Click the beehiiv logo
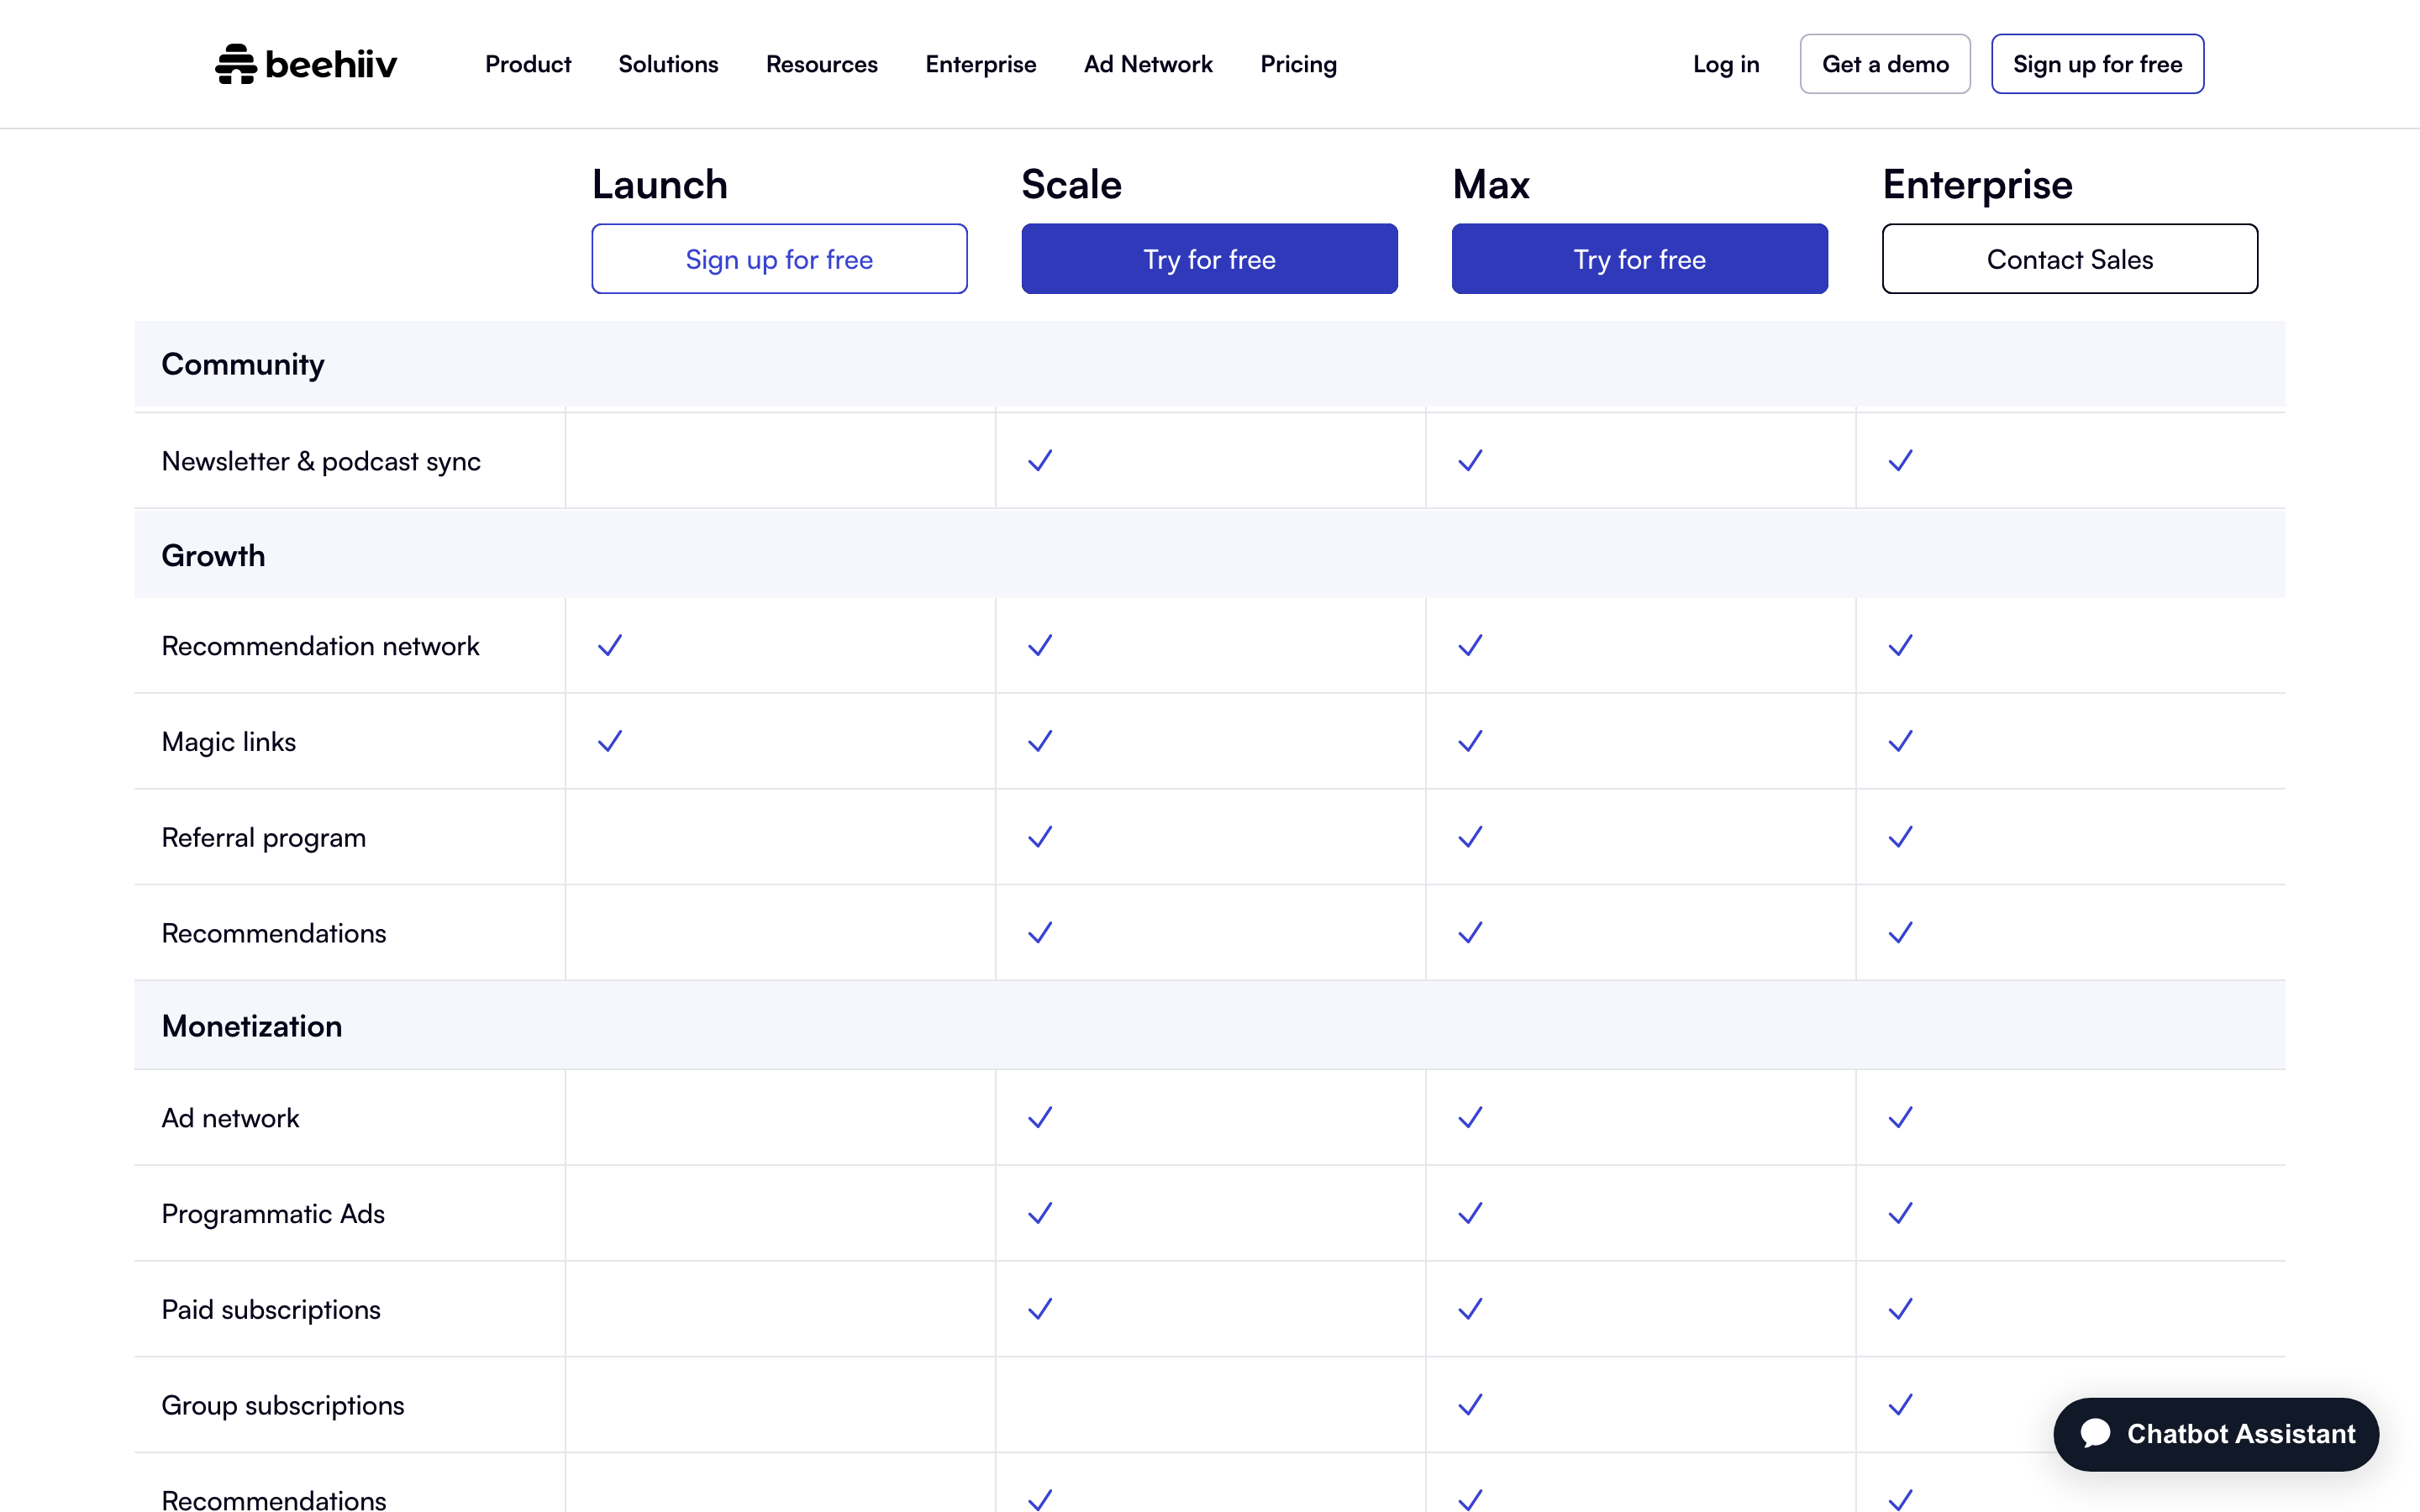 pos(306,64)
